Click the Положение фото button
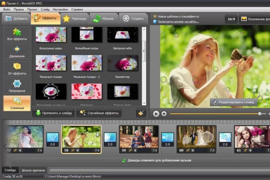The image size is (270, 180). tap(255, 19)
